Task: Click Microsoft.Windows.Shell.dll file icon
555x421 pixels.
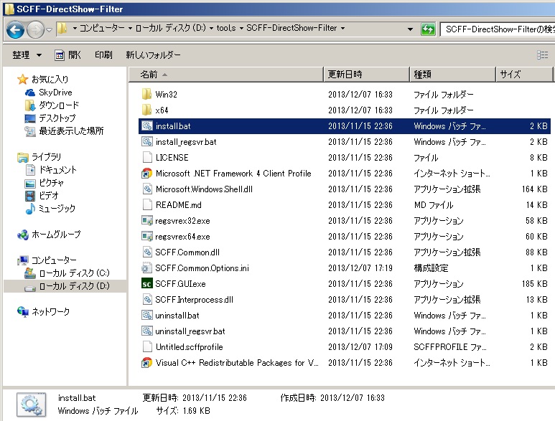Action: (x=147, y=189)
